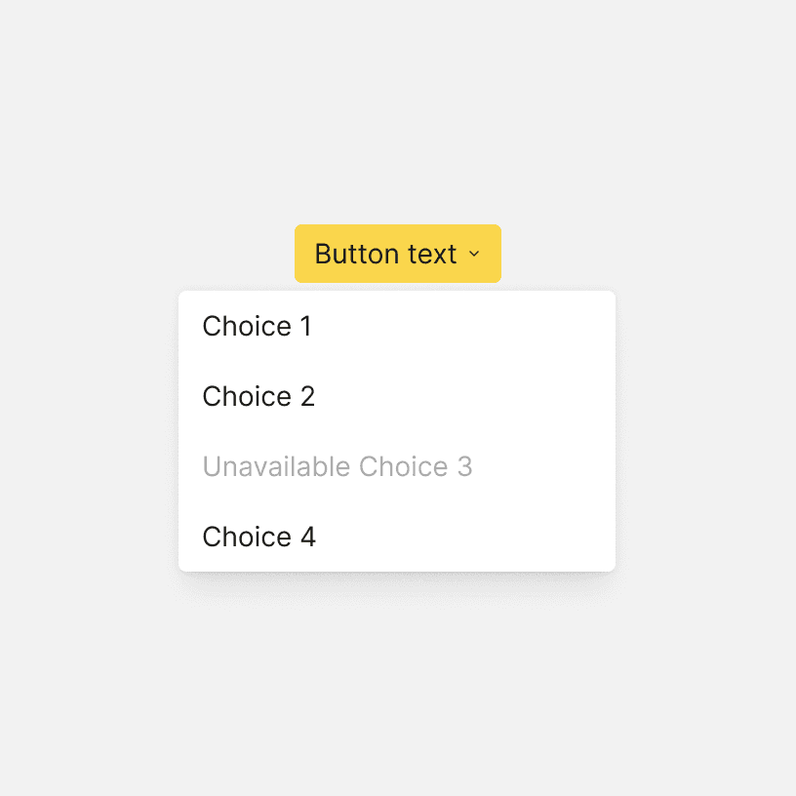Pick the first option, Choice 1
This screenshot has height=796, width=796.
257,327
